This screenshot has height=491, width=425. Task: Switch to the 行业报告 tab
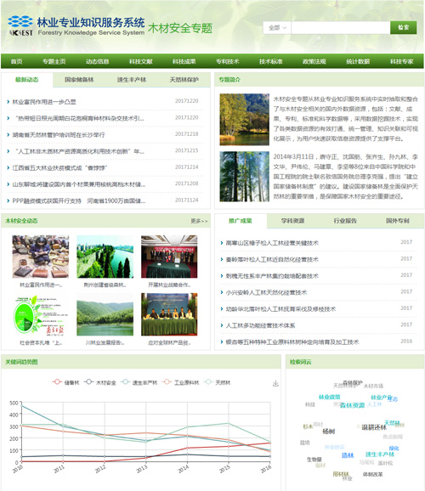[x=345, y=221]
